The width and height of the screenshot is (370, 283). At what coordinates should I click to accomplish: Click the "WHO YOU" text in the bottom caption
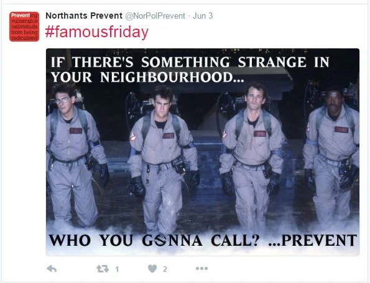click(x=91, y=240)
